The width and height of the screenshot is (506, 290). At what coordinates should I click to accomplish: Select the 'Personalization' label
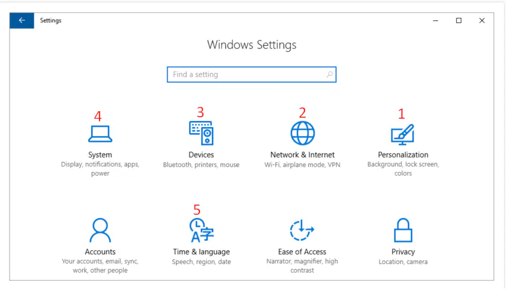403,155
